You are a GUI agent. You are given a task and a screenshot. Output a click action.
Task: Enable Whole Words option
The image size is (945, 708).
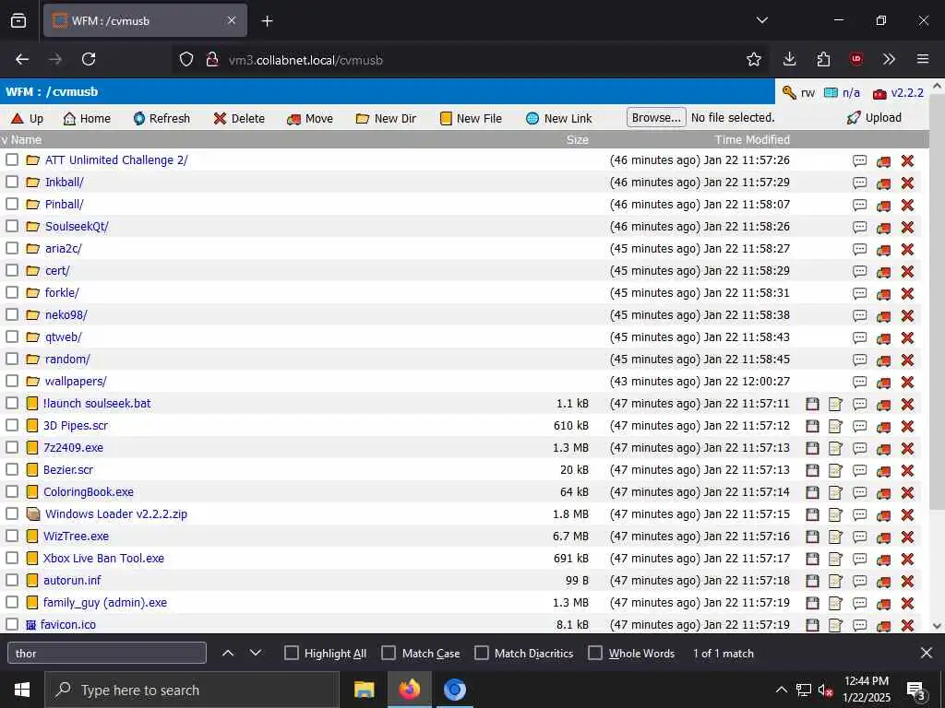point(595,653)
